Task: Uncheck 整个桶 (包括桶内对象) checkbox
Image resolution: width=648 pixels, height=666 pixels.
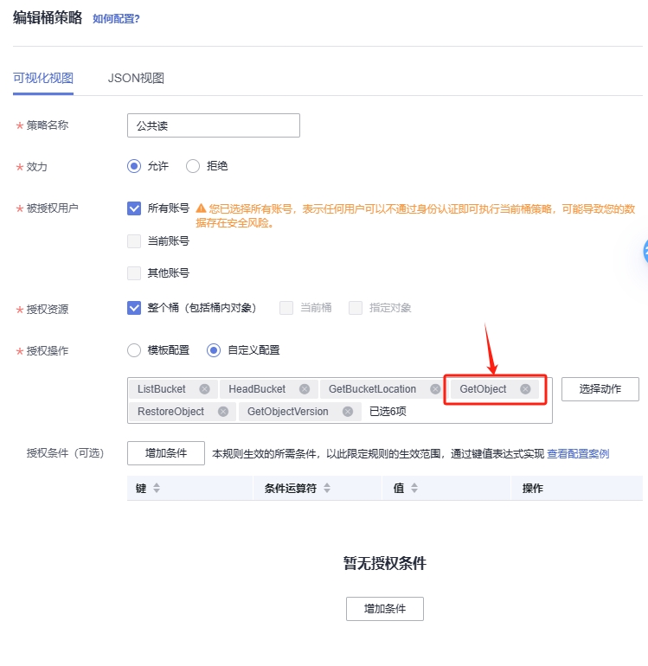Action: click(x=134, y=308)
